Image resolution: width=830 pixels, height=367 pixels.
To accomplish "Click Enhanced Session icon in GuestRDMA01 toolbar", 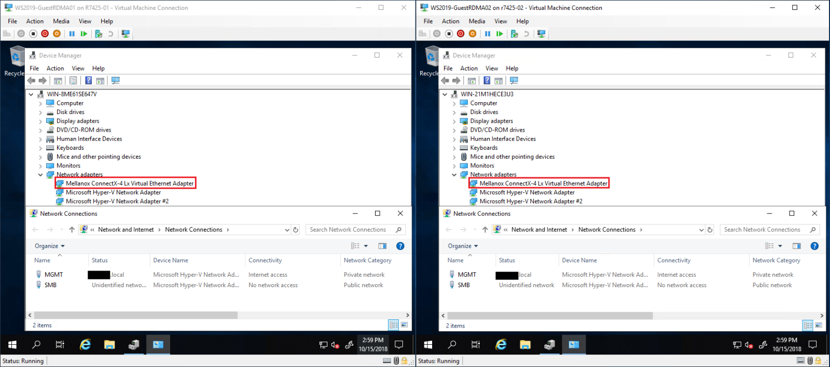I will click(126, 34).
